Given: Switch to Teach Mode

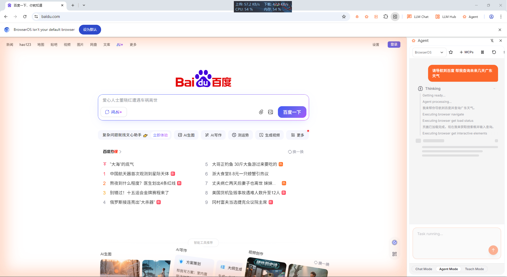Looking at the screenshot, I should click(474, 269).
